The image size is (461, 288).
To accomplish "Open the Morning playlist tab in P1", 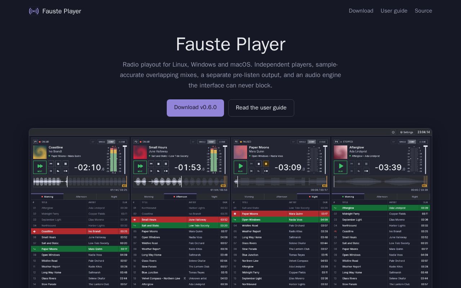I will click(x=47, y=197).
